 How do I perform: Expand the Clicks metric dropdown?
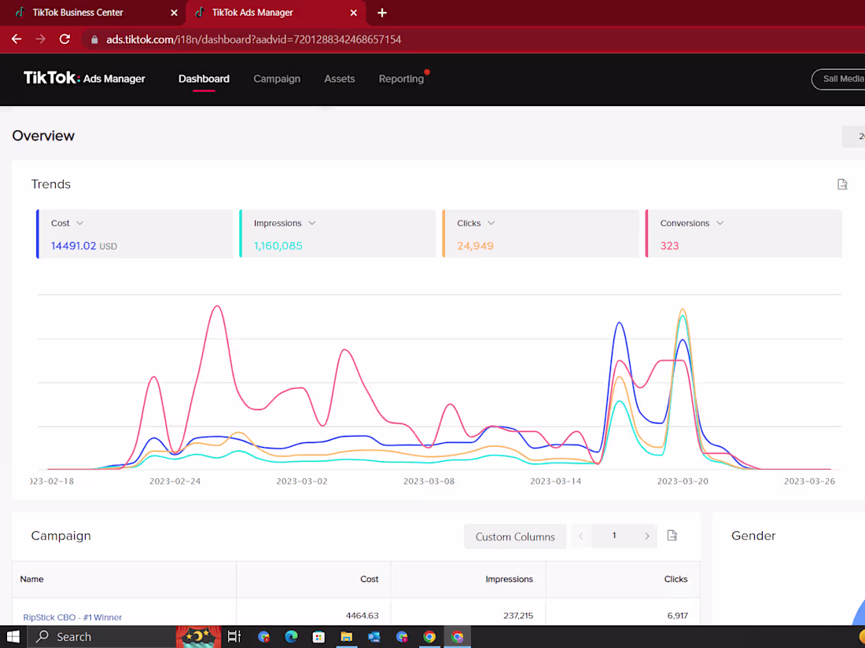[x=491, y=223]
